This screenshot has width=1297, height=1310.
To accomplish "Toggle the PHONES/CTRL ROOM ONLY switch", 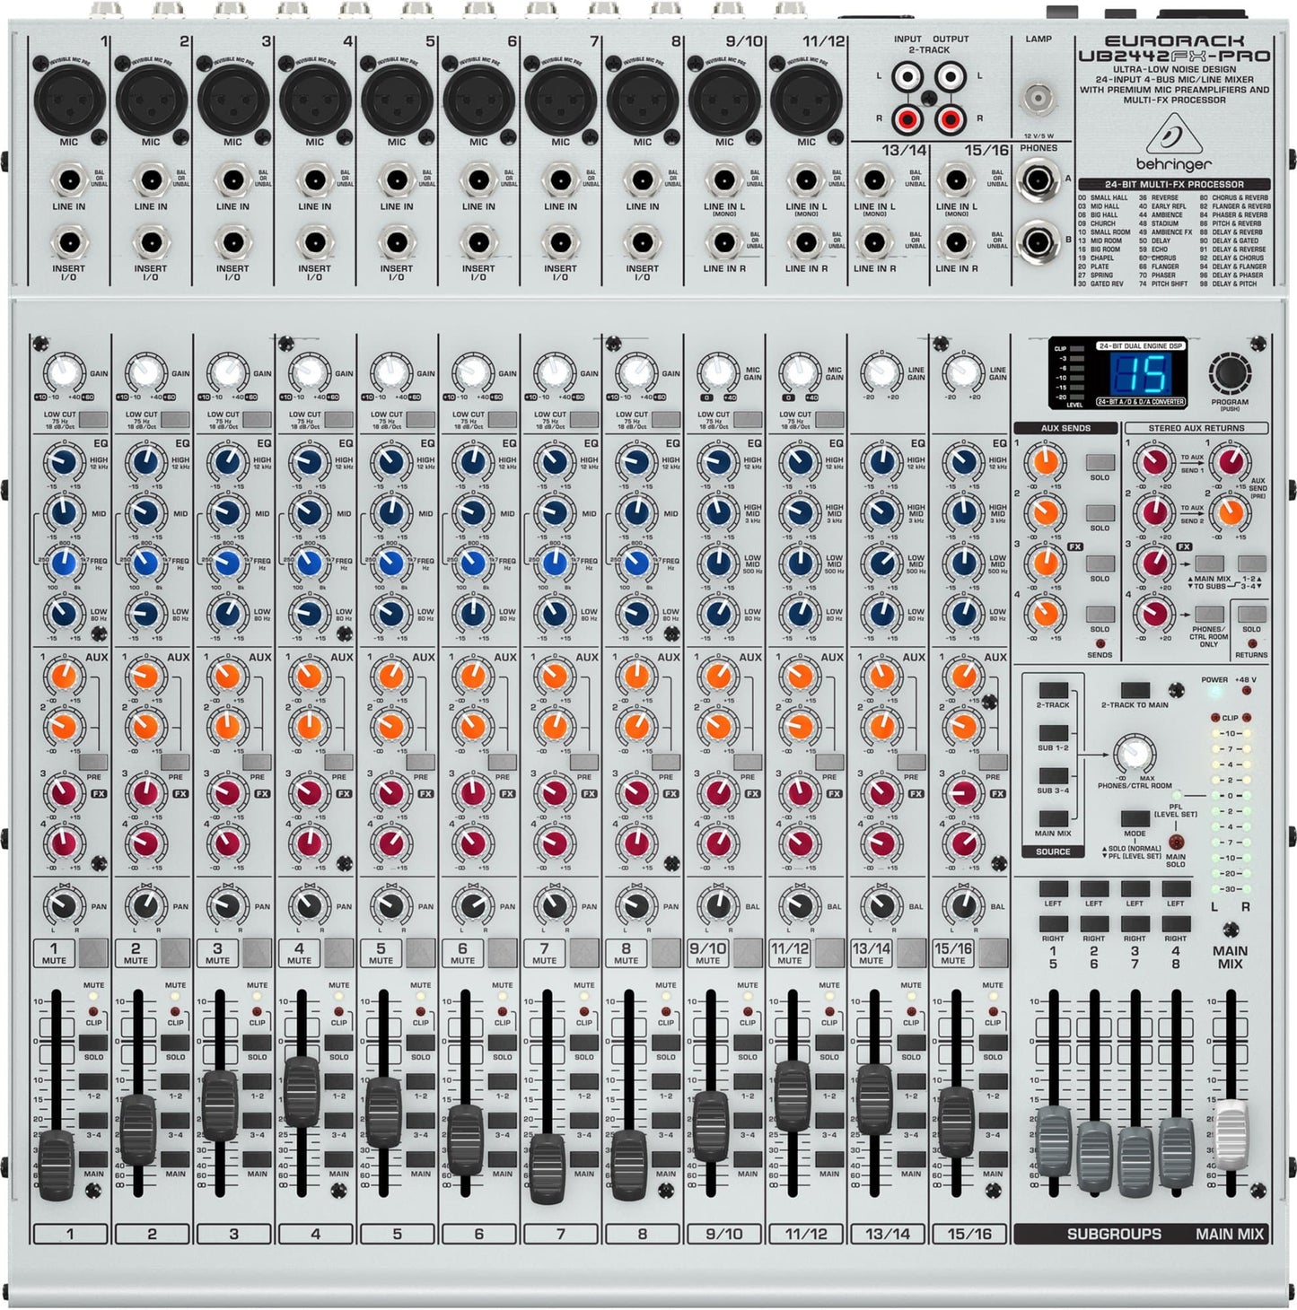I will pyautogui.click(x=1209, y=615).
